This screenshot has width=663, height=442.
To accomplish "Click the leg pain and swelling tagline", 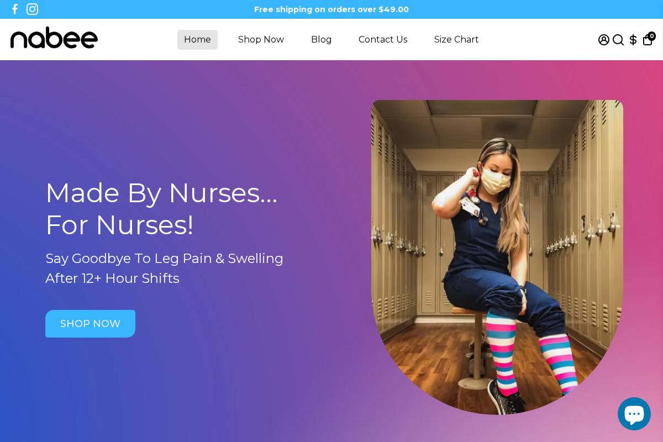I will (164, 269).
